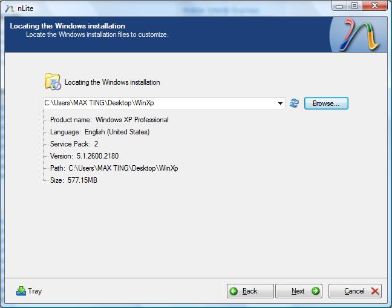This screenshot has width=392, height=308.
Task: Send nLite to the Tray
Action: (x=29, y=291)
